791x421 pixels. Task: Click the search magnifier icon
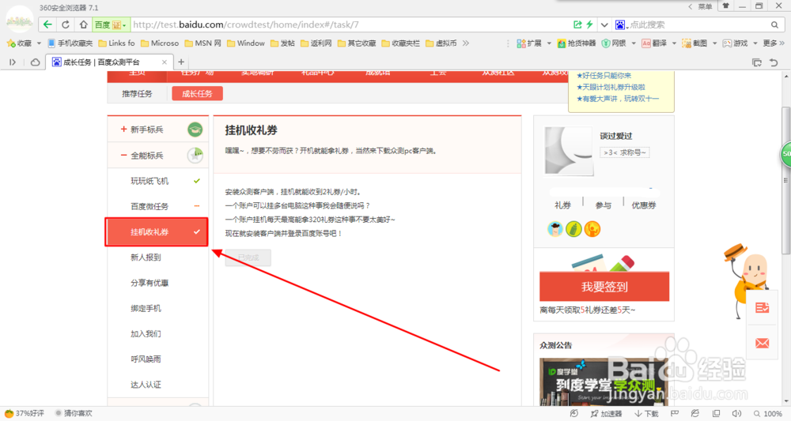774,24
